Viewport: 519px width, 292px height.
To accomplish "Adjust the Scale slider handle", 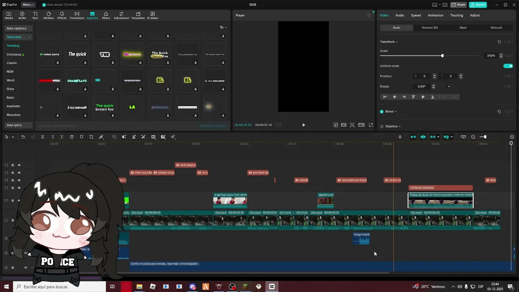I will (442, 56).
